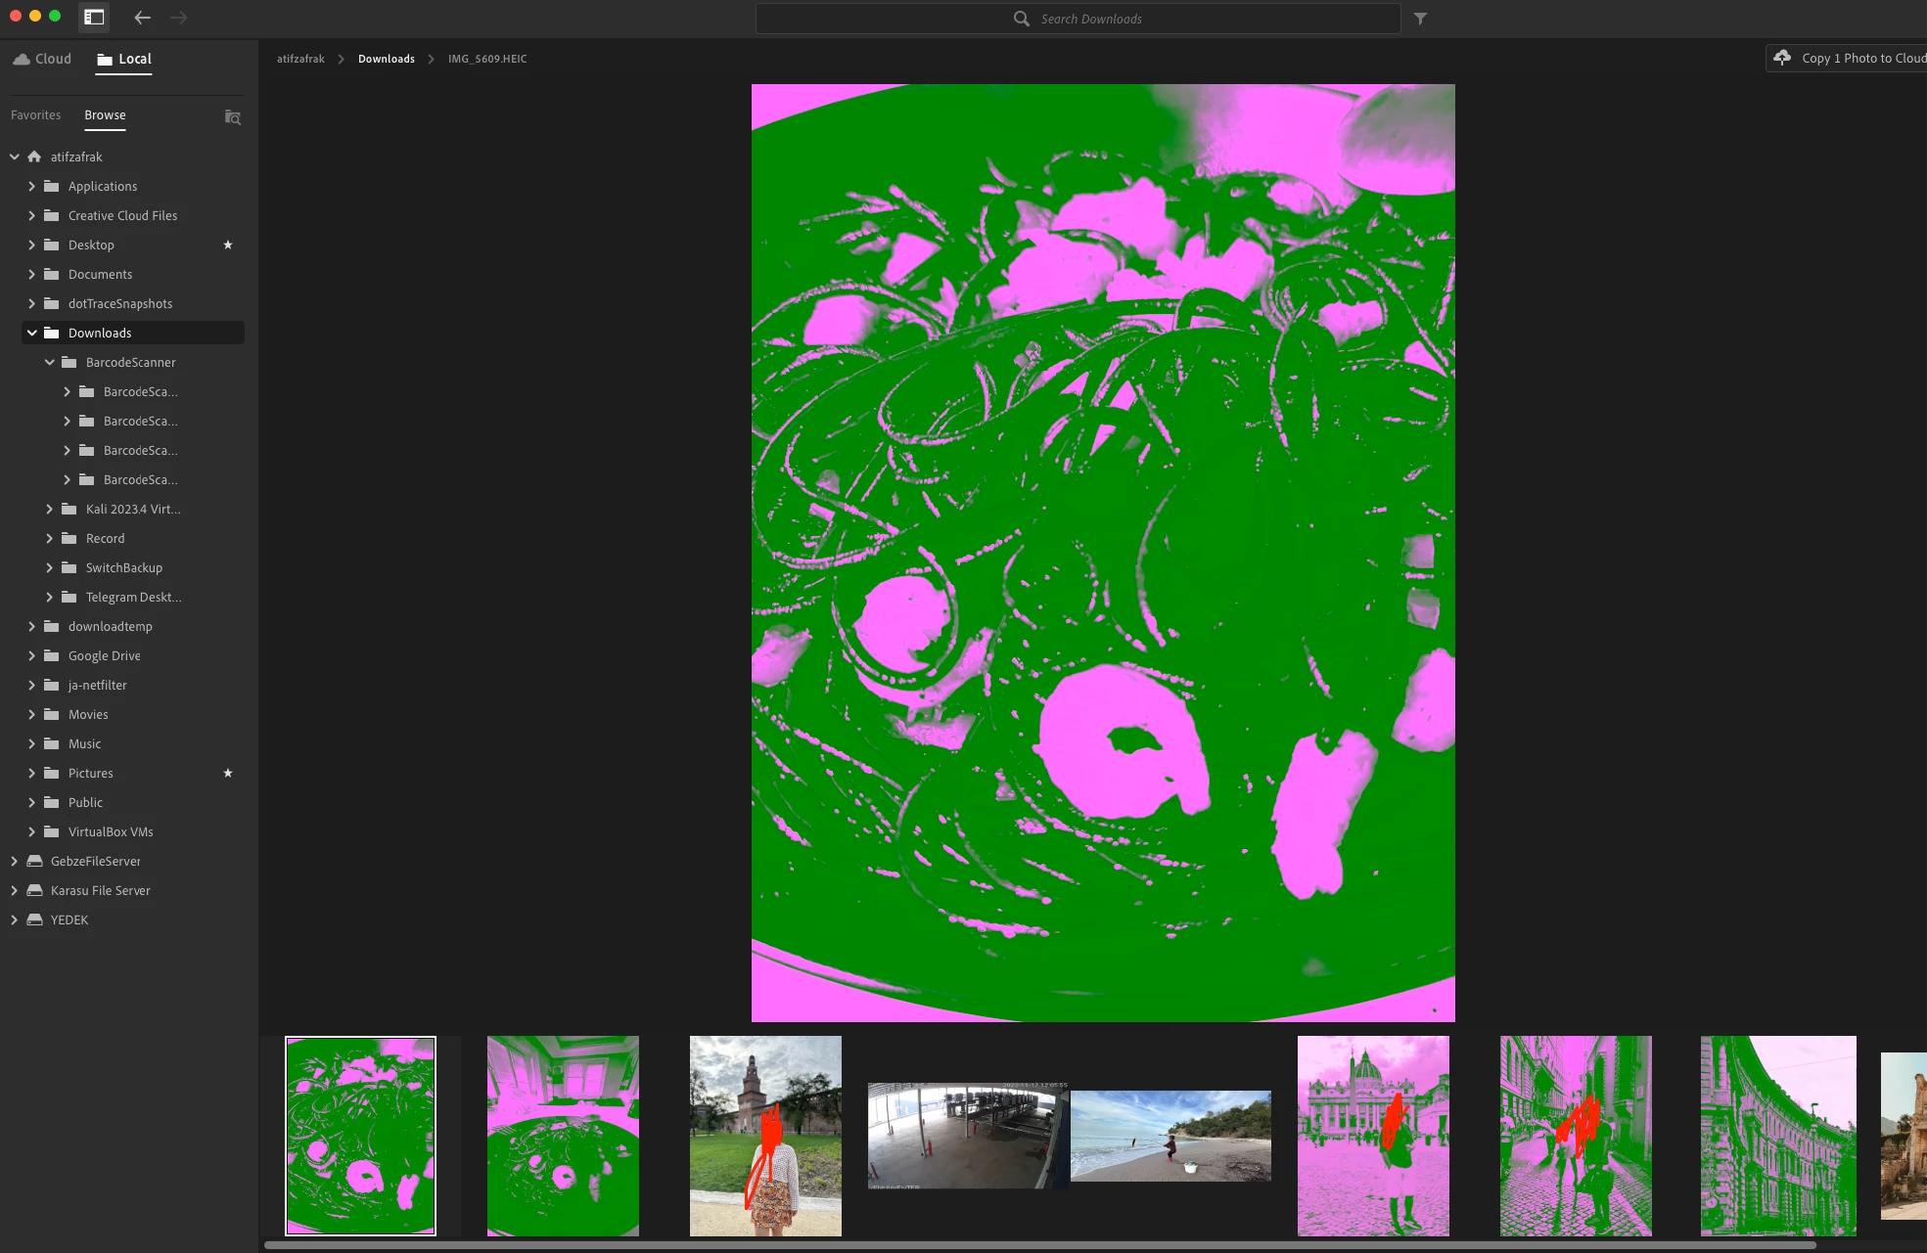Click the star next to Desktop
The height and width of the screenshot is (1253, 1927).
(228, 245)
